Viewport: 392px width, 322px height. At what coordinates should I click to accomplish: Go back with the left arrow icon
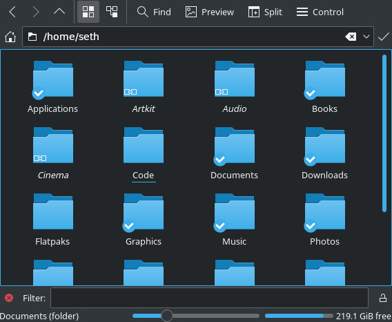12,12
